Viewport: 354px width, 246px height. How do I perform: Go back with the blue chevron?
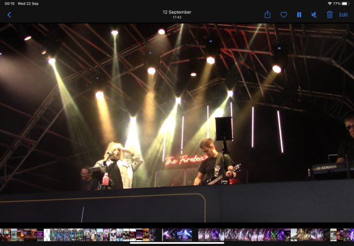[9, 15]
